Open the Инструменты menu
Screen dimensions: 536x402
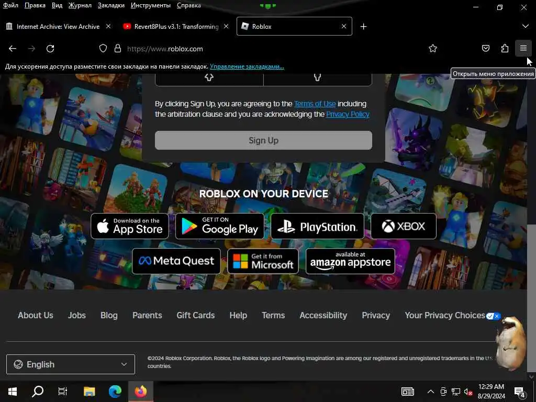151,5
